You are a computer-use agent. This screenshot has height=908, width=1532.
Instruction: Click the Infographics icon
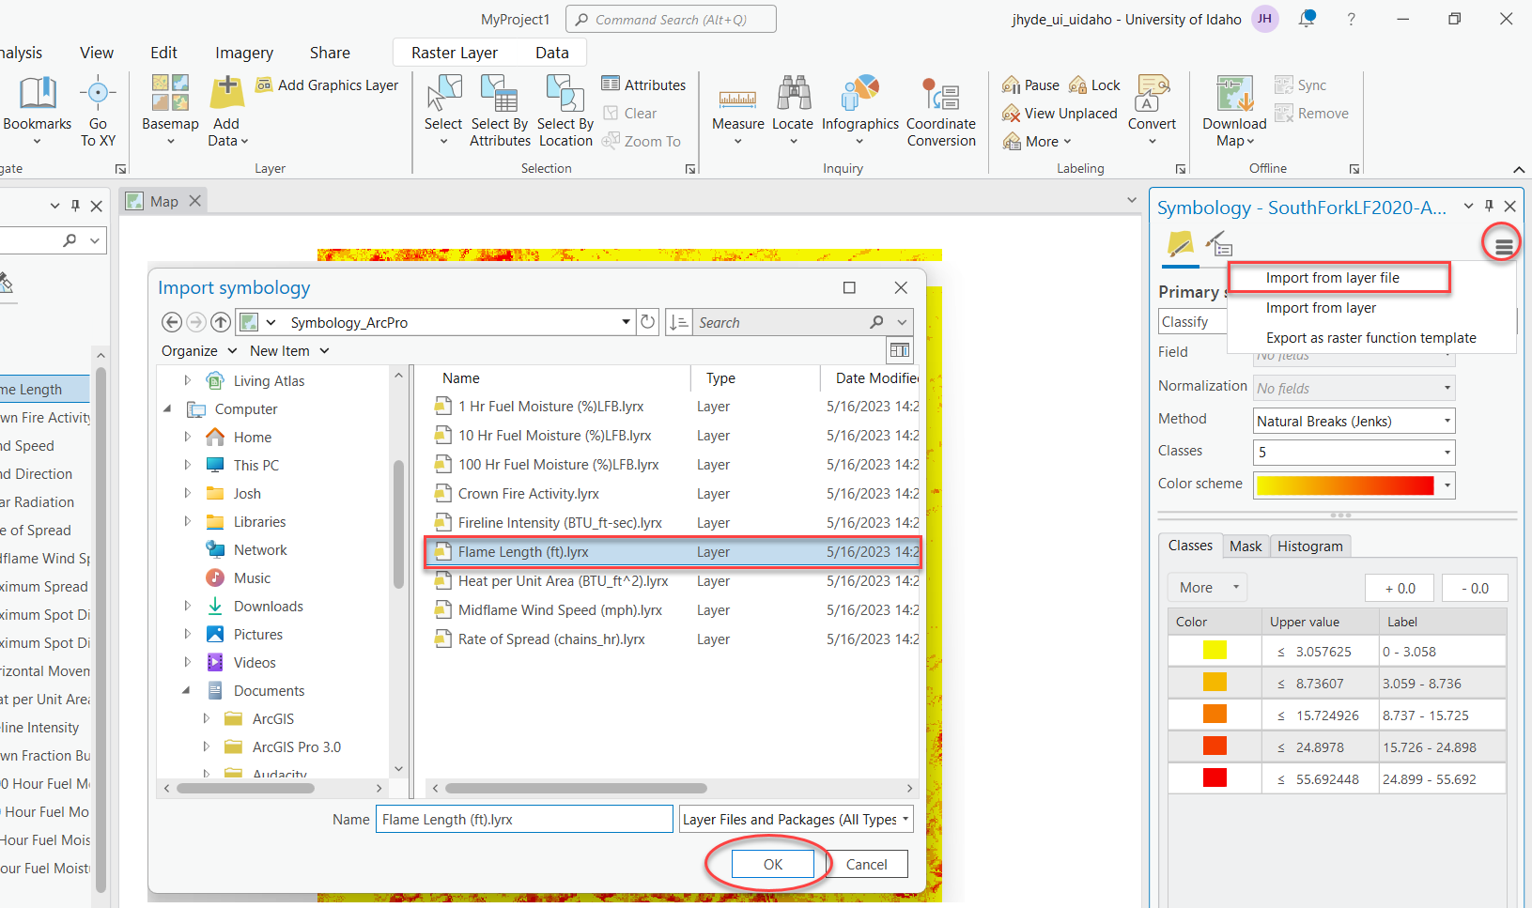(860, 93)
